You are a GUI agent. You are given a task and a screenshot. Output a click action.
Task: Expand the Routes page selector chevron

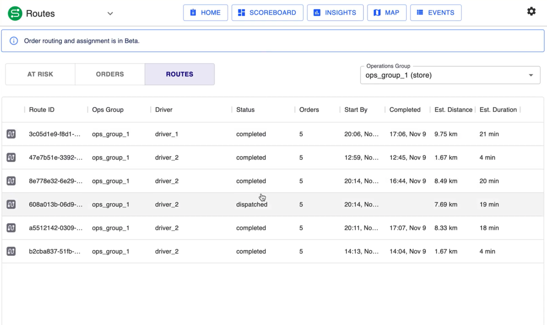click(110, 14)
